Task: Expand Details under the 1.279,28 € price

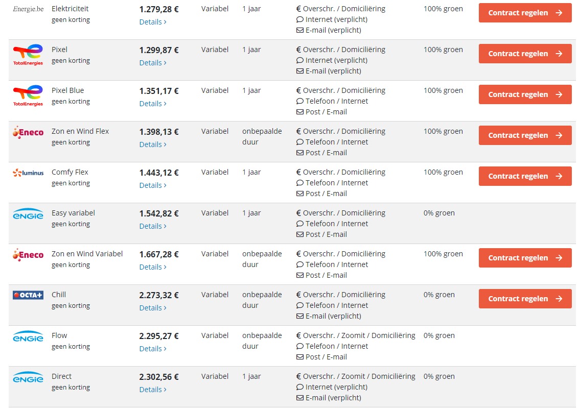Action: pos(152,22)
